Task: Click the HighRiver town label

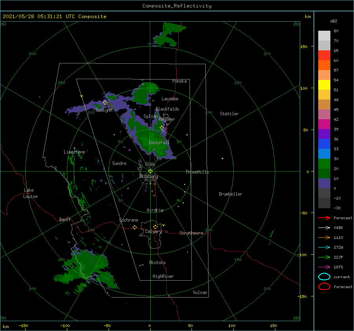Action: pos(163,276)
